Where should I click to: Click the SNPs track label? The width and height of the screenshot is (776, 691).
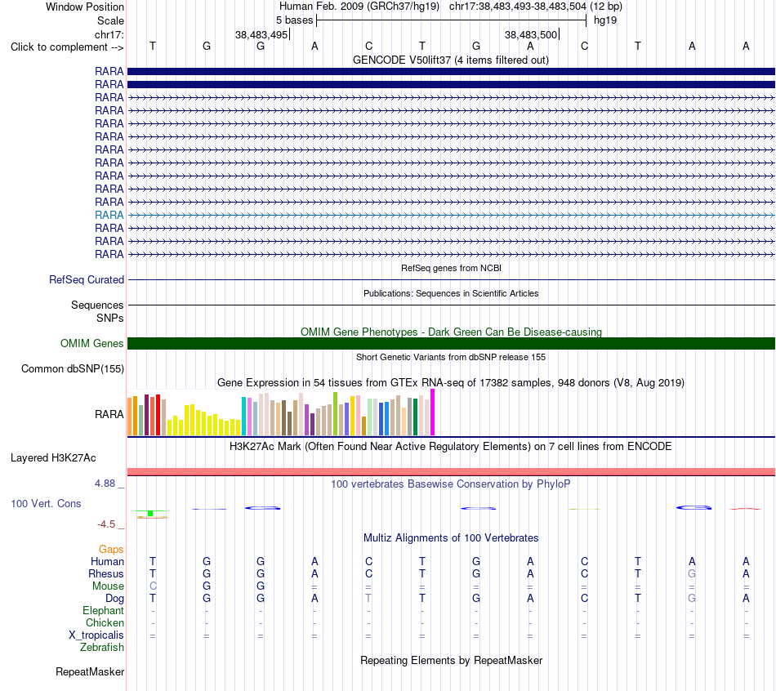click(x=110, y=318)
